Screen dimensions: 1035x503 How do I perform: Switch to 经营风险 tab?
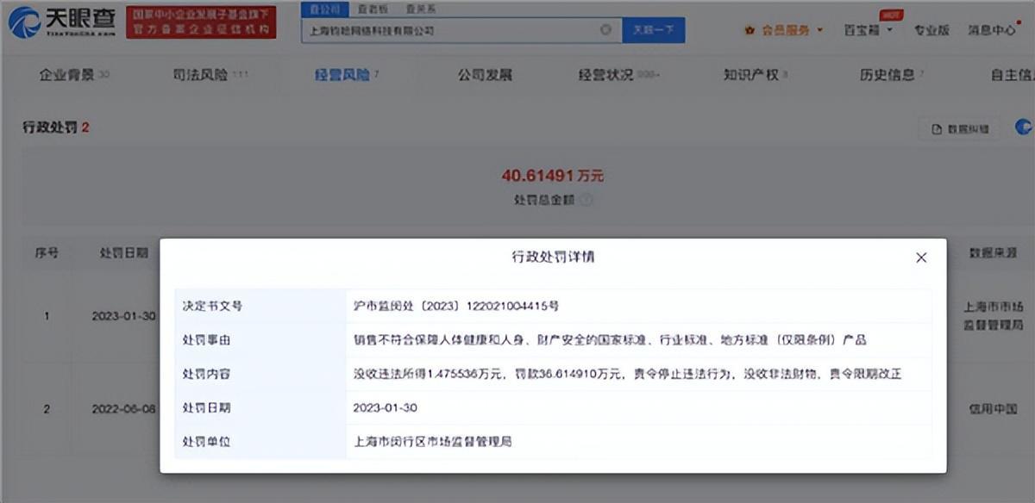point(347,75)
